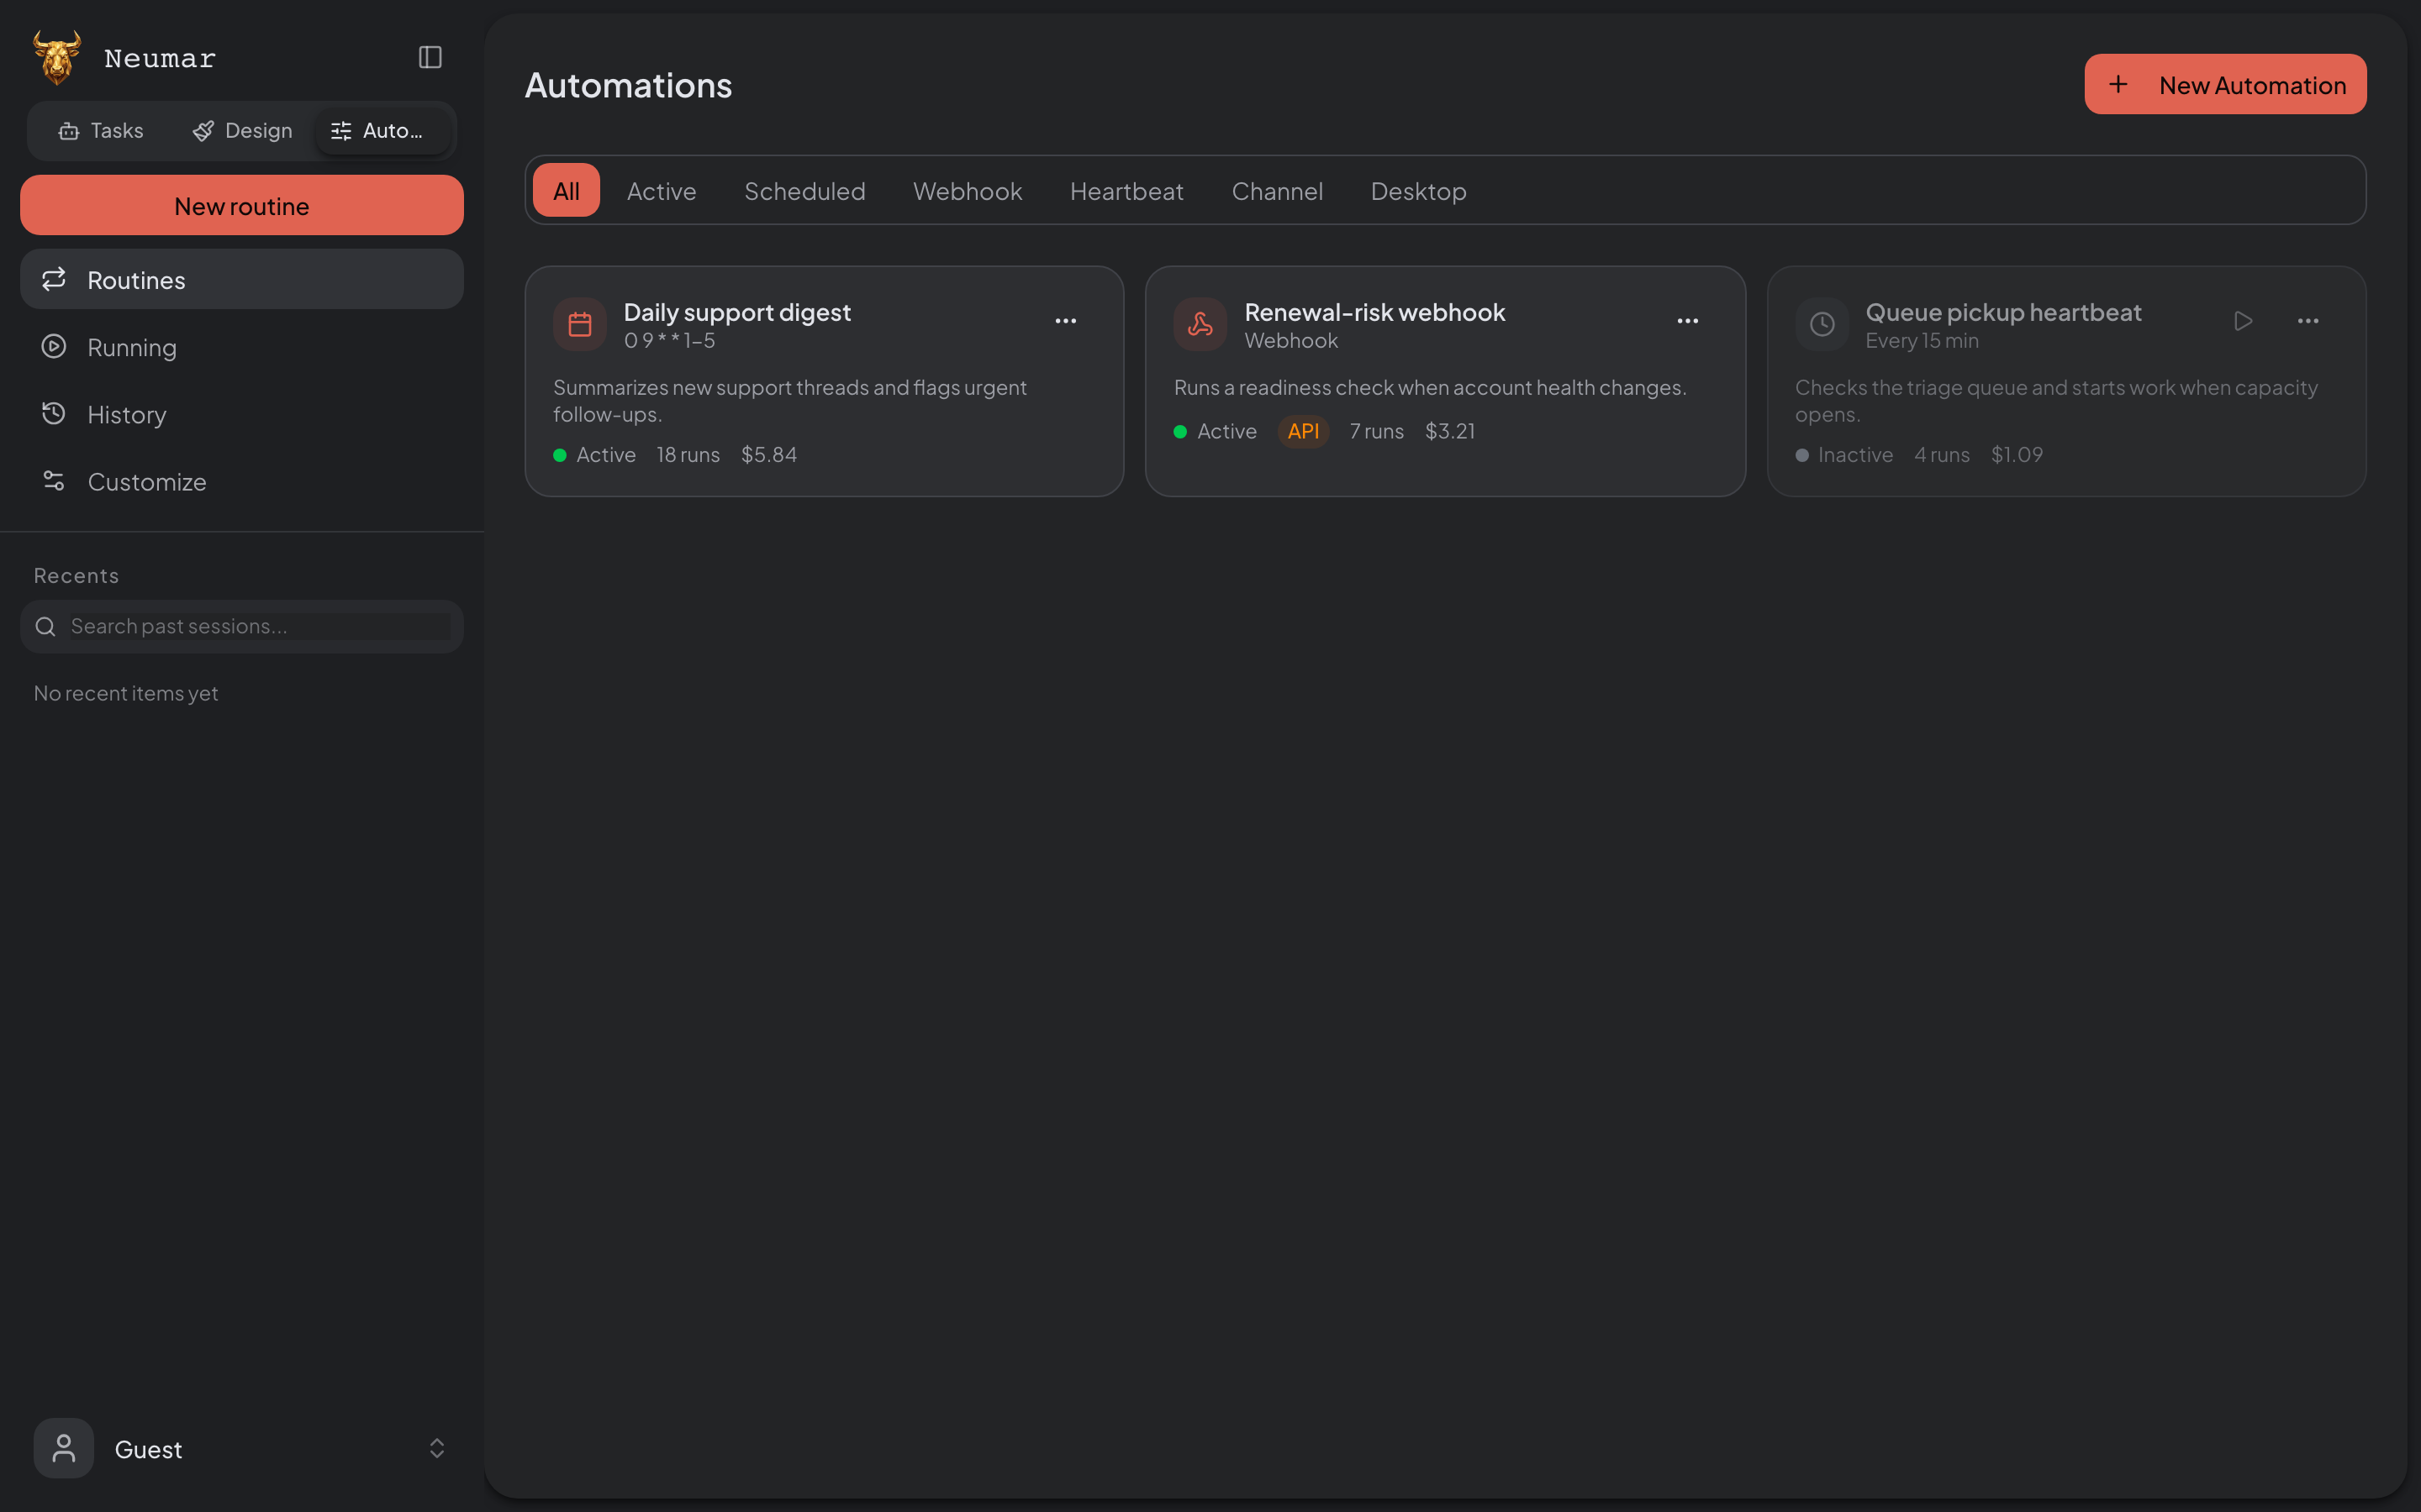Image resolution: width=2421 pixels, height=1512 pixels.
Task: Expand the Guest account switcher chevrons
Action: 437,1448
